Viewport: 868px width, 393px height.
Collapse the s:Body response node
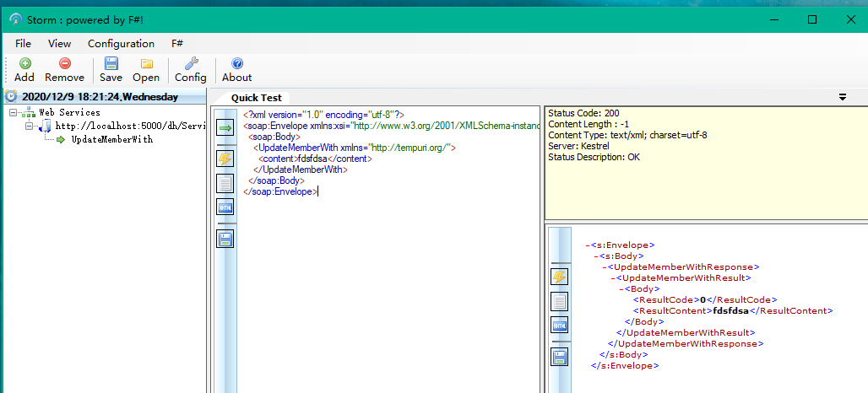[x=595, y=256]
